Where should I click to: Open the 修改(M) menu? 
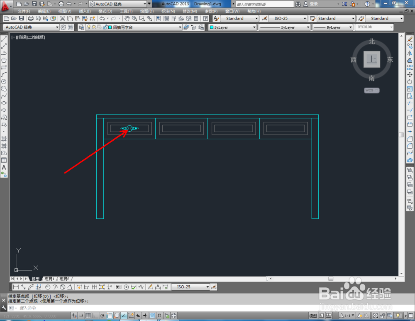(x=190, y=11)
